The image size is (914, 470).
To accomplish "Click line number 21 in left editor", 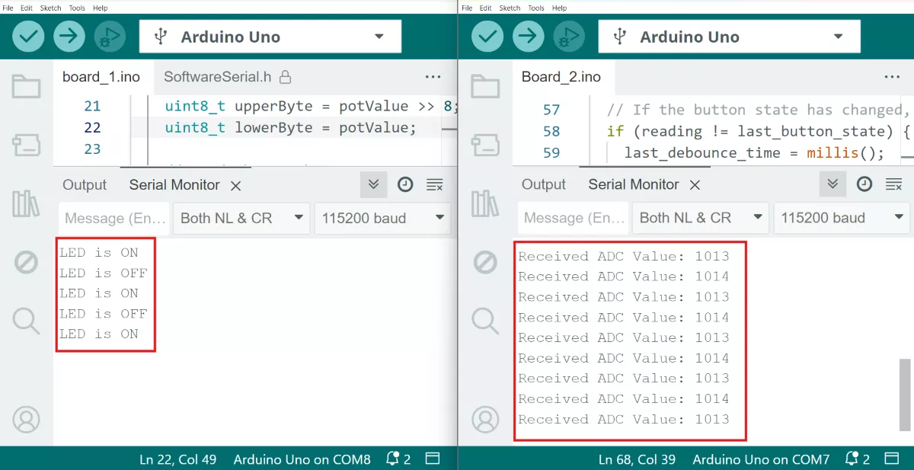I will pyautogui.click(x=92, y=106).
